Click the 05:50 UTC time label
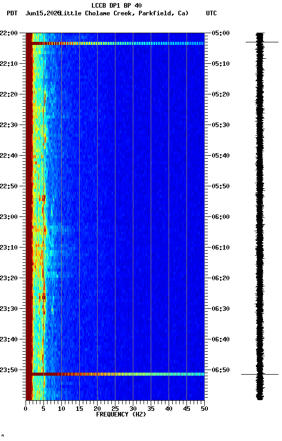The height and width of the screenshot is (441, 282). (221, 186)
